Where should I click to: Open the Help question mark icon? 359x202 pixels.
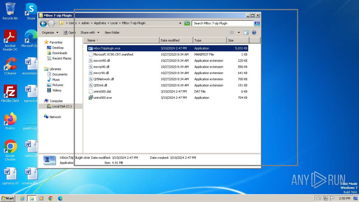pyautogui.click(x=254, y=33)
